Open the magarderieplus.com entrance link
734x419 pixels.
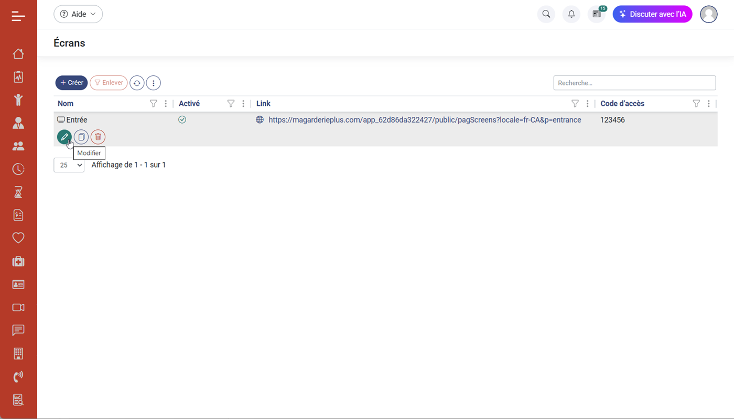click(425, 120)
